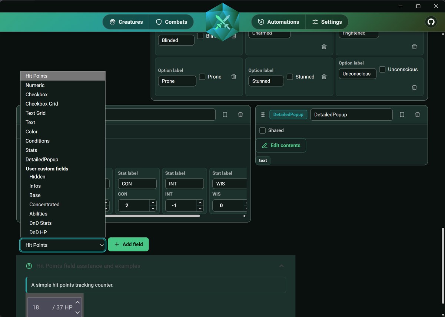Decrease the CON stat value

pyautogui.click(x=153, y=208)
